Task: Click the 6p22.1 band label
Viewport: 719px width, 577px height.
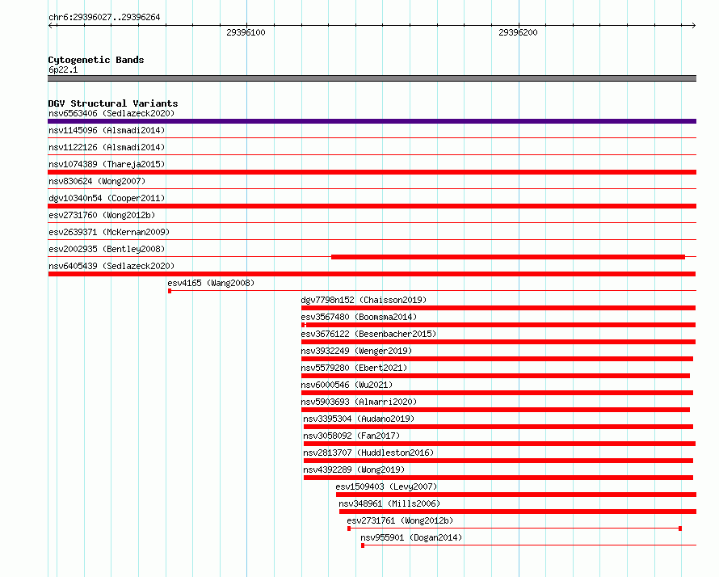Action: click(63, 69)
